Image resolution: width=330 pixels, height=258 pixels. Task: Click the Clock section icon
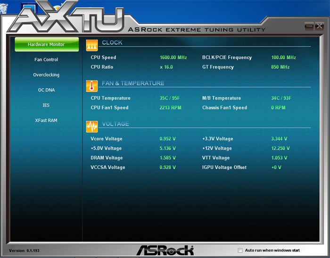pyautogui.click(x=91, y=44)
